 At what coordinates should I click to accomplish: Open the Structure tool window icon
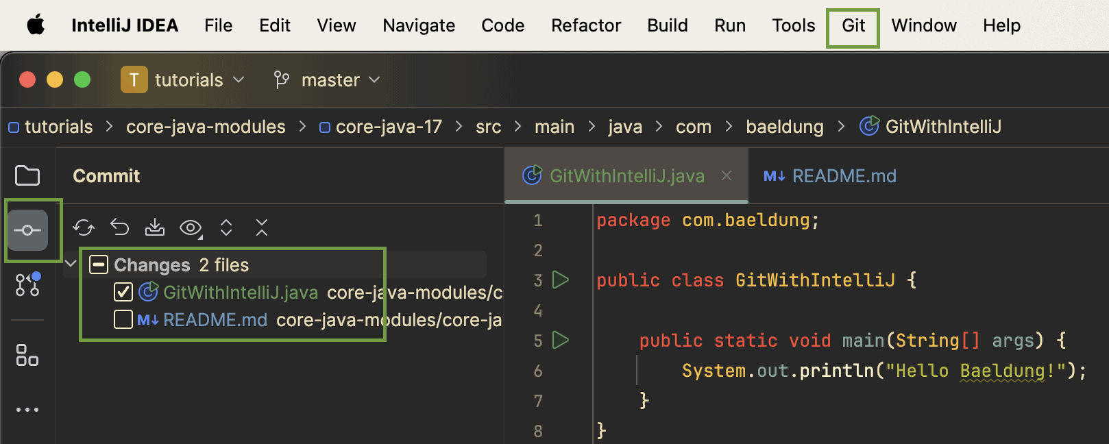[27, 355]
